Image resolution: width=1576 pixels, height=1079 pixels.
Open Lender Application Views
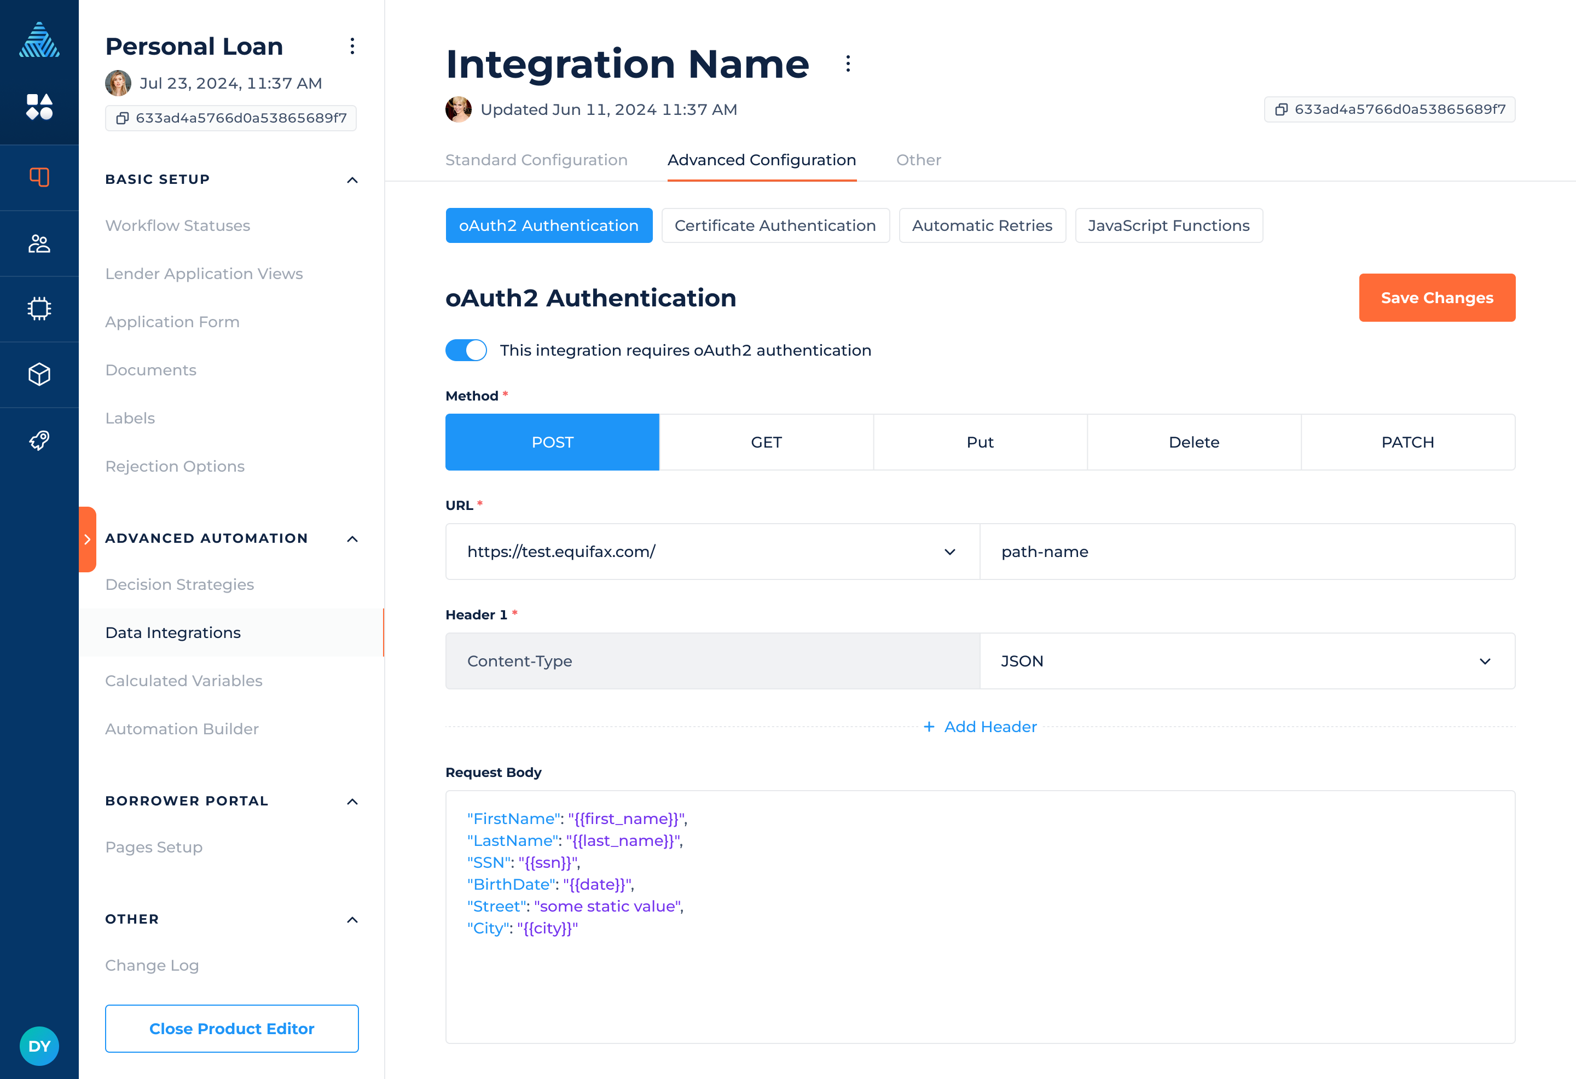tap(204, 274)
